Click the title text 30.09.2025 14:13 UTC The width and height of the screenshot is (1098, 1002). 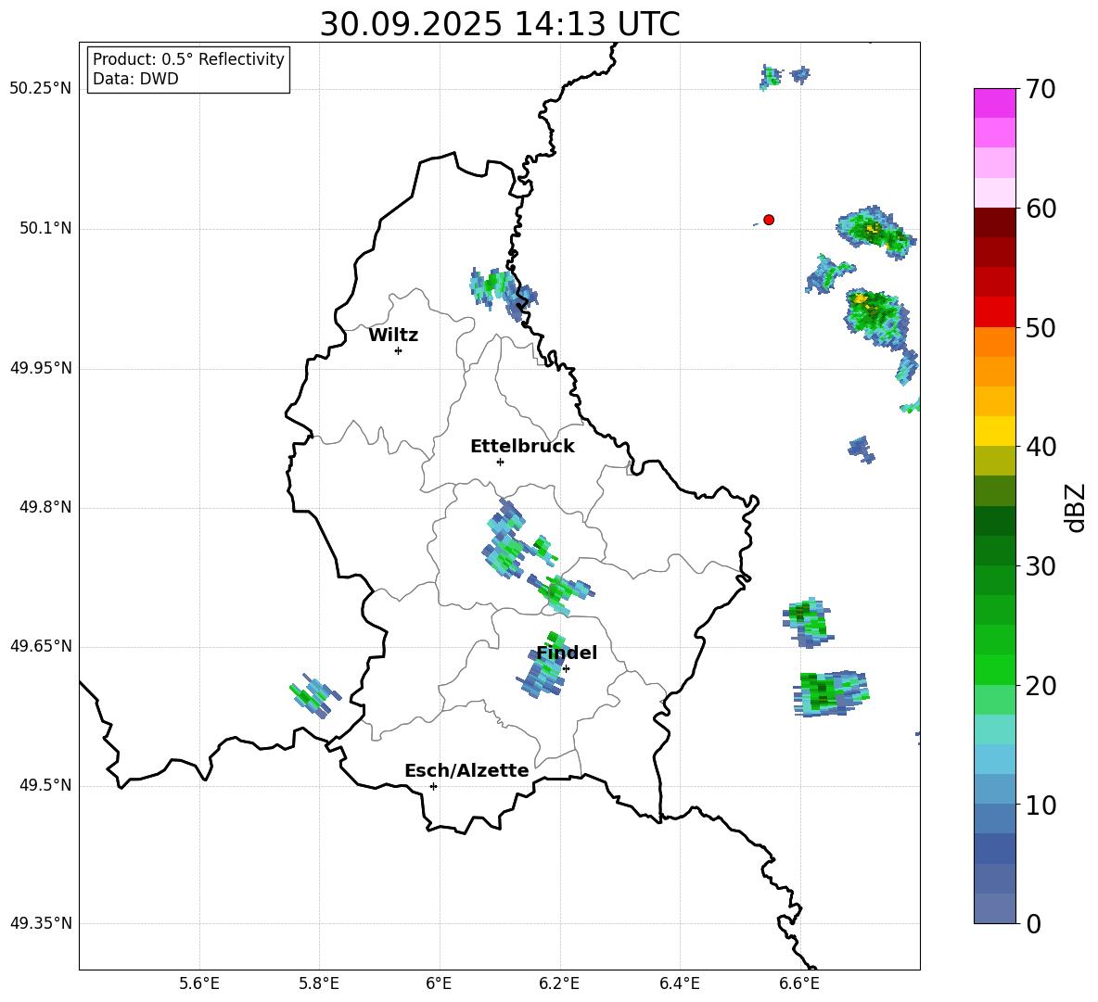(500, 24)
